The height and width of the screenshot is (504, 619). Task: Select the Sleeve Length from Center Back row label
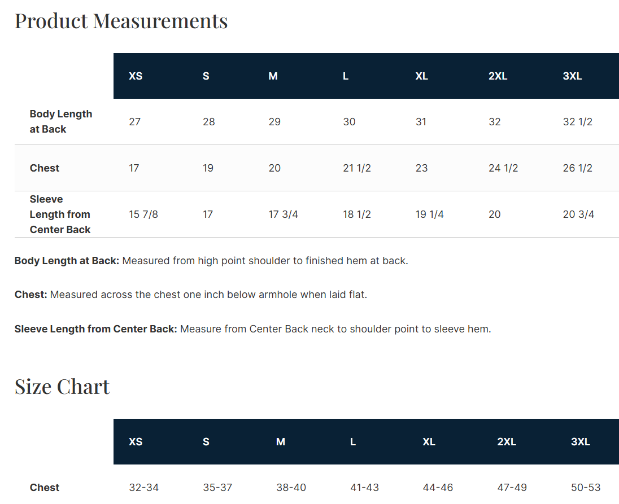[x=60, y=214]
